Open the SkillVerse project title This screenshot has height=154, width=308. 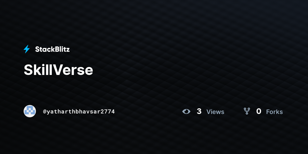58,70
